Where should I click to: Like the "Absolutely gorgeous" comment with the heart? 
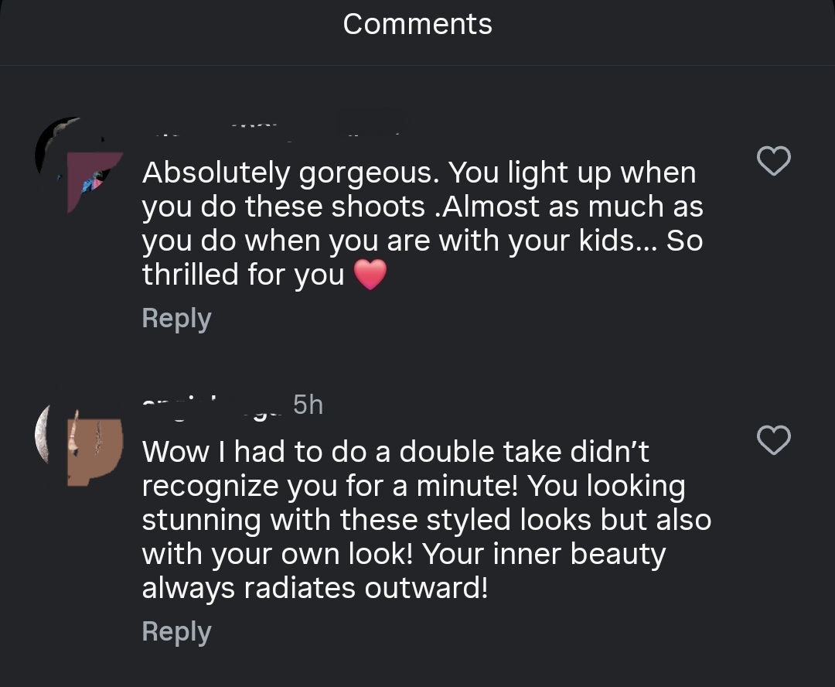772,161
